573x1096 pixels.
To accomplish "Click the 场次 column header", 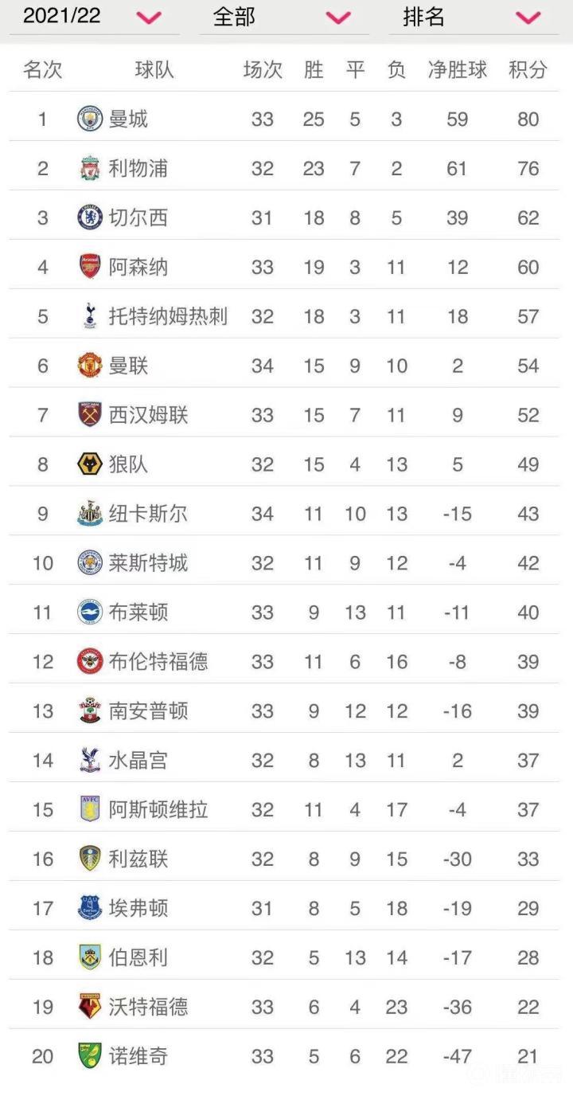I will (263, 70).
